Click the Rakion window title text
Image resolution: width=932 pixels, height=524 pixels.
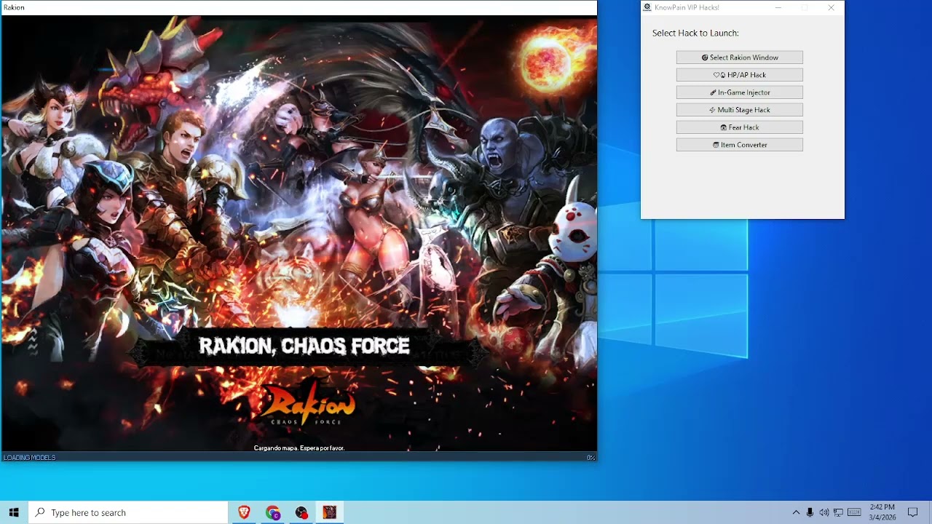click(14, 7)
